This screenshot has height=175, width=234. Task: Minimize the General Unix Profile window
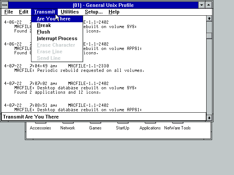[201, 5]
